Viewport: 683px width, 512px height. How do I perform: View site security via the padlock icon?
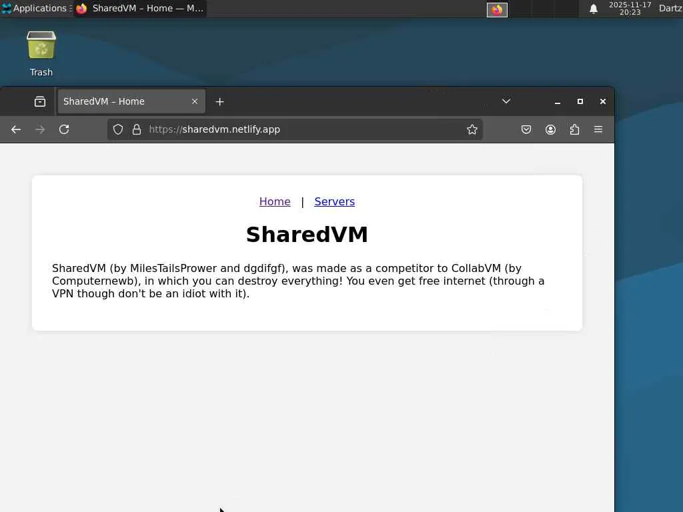(137, 129)
